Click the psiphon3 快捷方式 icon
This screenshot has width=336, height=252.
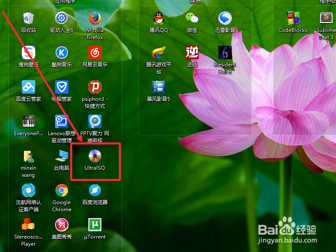pos(95,87)
